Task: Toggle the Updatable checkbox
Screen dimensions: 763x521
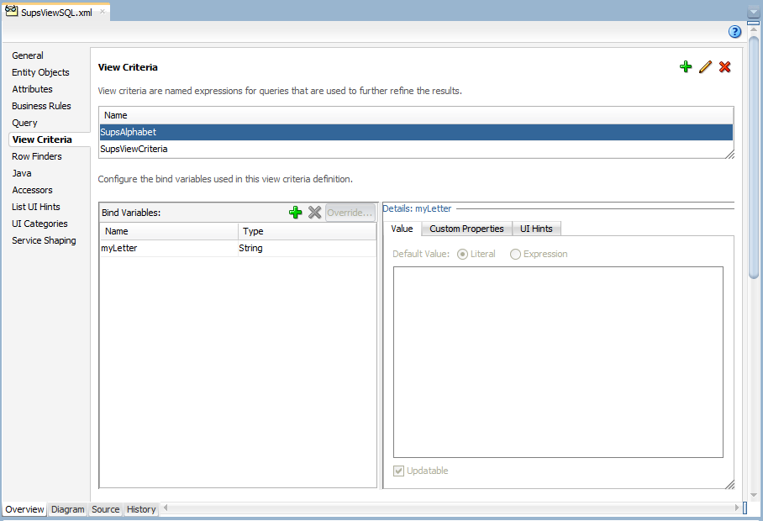Action: click(x=399, y=471)
